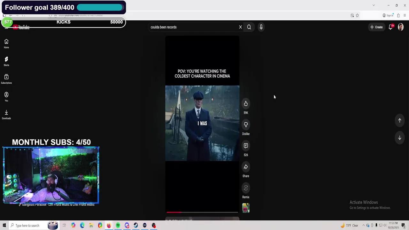This screenshot has width=409, height=230.
Task: Switch to Firefox in the taskbar
Action: [109, 226]
